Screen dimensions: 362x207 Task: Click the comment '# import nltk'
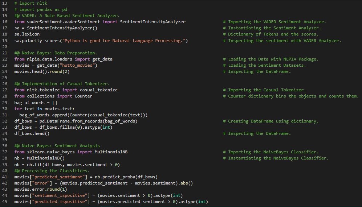[31, 3]
